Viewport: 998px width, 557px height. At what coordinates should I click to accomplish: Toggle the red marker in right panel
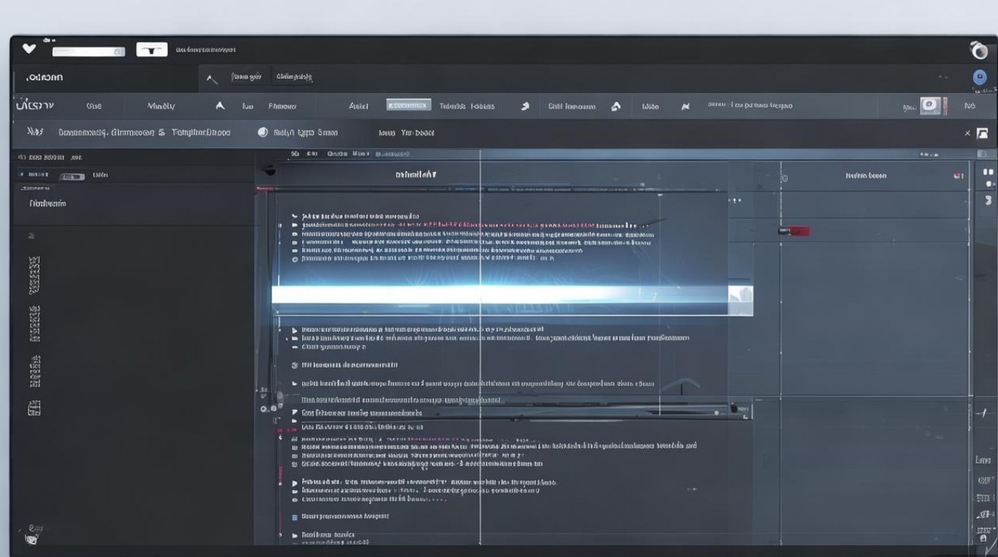coord(794,231)
